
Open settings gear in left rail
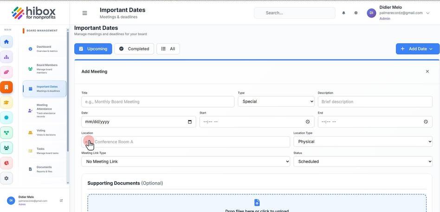[6, 178]
